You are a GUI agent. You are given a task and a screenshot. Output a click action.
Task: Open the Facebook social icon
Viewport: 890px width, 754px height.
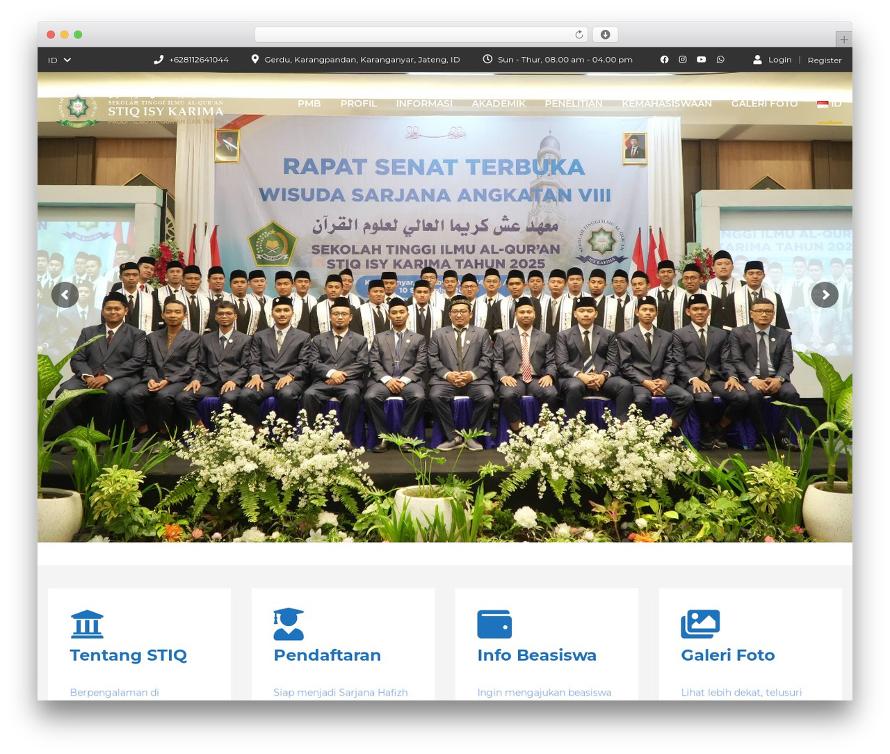664,60
